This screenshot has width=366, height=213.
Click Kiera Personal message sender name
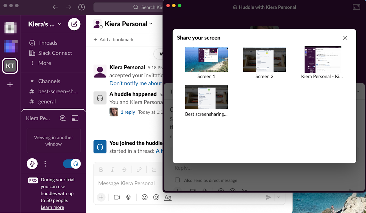[127, 67]
